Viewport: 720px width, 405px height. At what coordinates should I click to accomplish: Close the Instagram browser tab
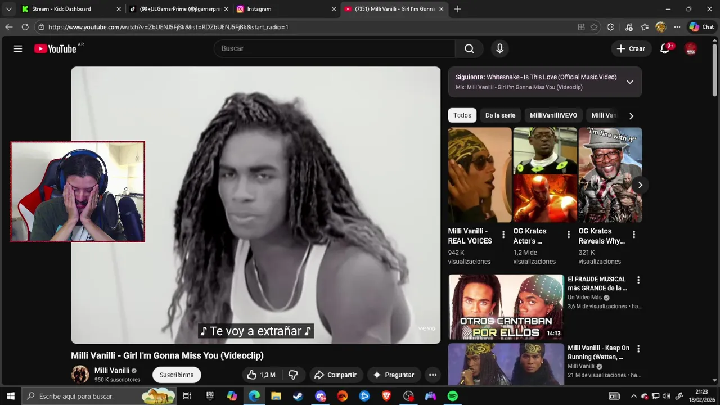(x=334, y=9)
